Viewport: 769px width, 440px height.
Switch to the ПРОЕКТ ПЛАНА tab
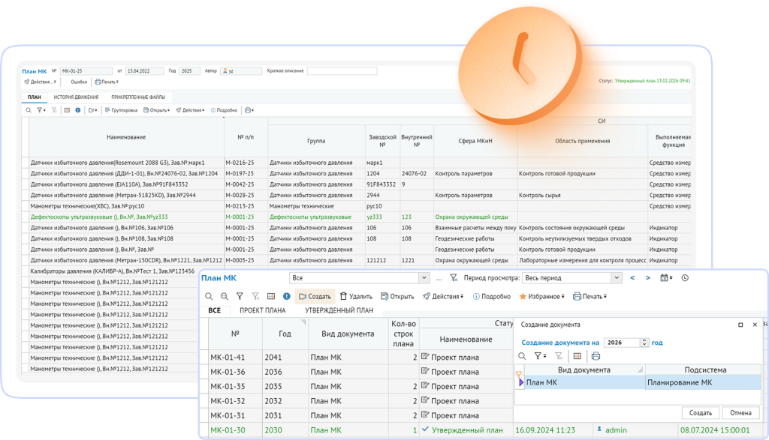tap(262, 310)
